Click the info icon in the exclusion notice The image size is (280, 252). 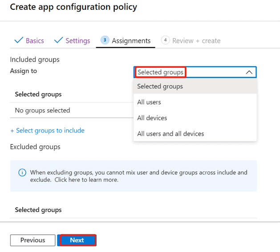[22, 173]
